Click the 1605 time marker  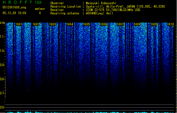pos(86,24)
